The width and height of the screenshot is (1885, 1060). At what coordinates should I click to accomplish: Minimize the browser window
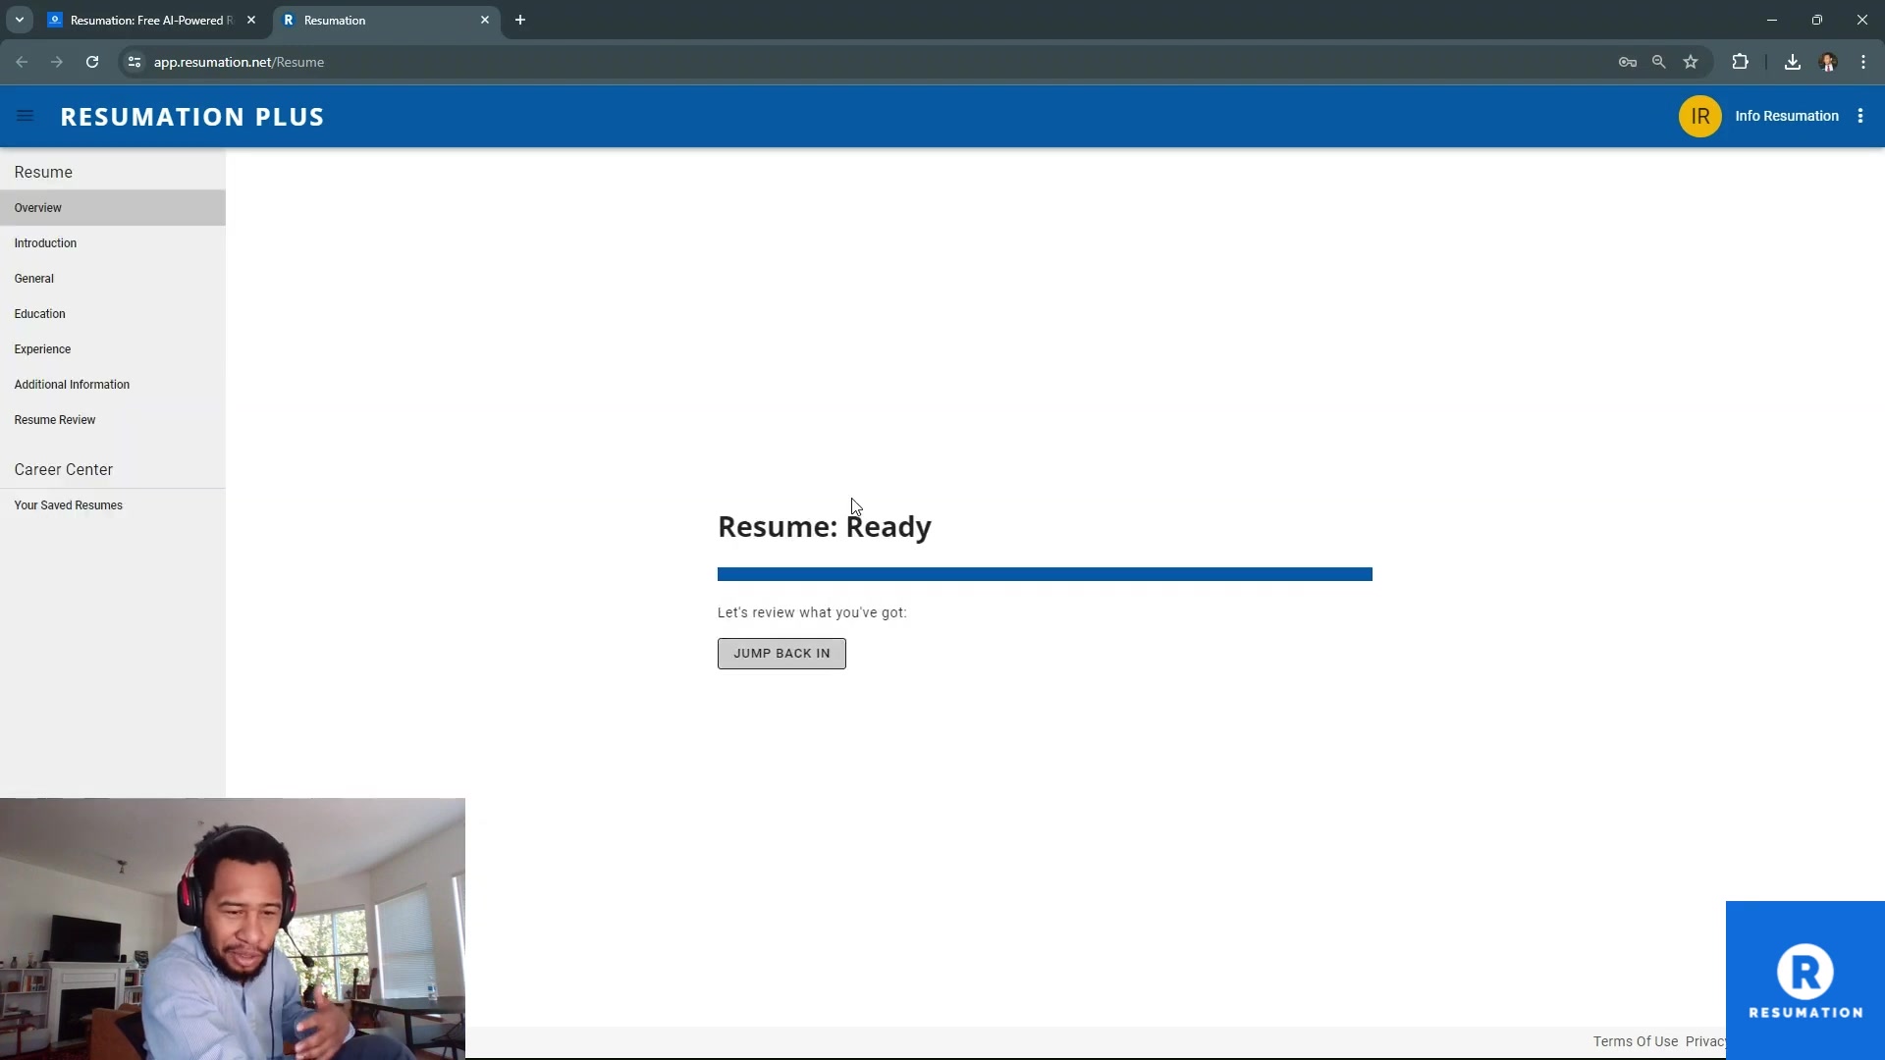[1771, 20]
